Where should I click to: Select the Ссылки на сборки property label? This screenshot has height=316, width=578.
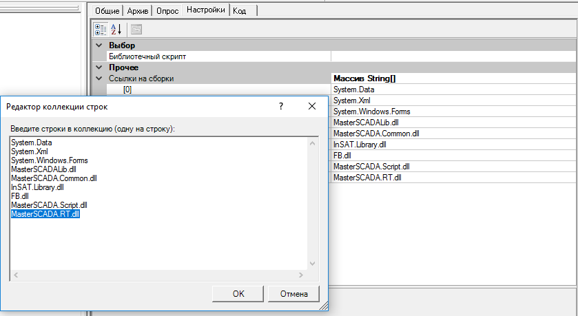[141, 78]
